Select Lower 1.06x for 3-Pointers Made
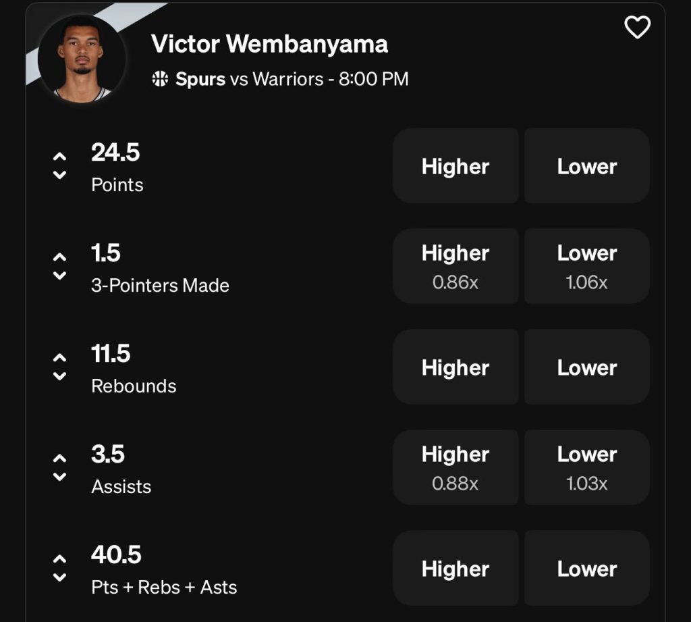The image size is (691, 622). [x=586, y=266]
